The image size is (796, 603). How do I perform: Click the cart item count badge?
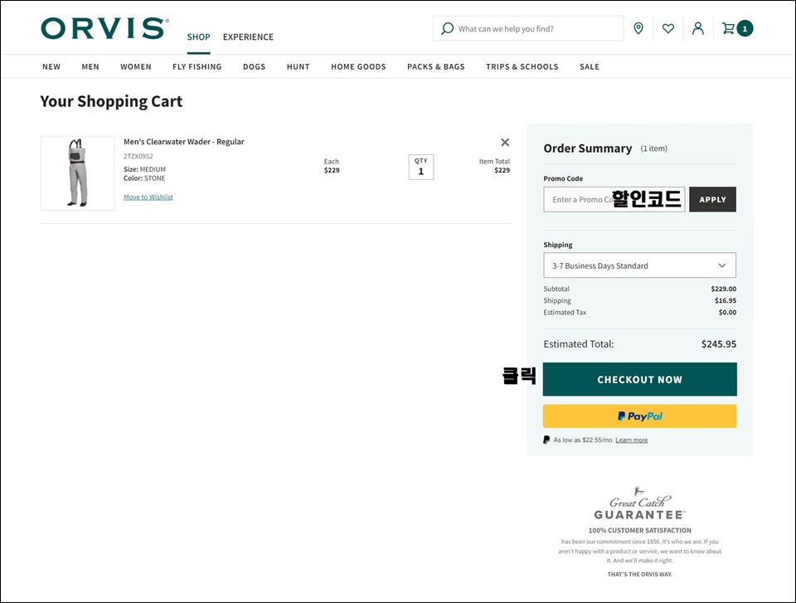tap(745, 28)
